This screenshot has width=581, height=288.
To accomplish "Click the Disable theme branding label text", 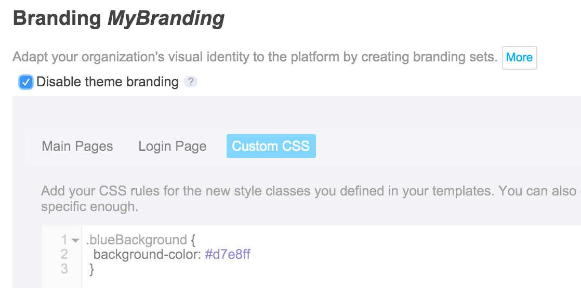I will (x=108, y=82).
